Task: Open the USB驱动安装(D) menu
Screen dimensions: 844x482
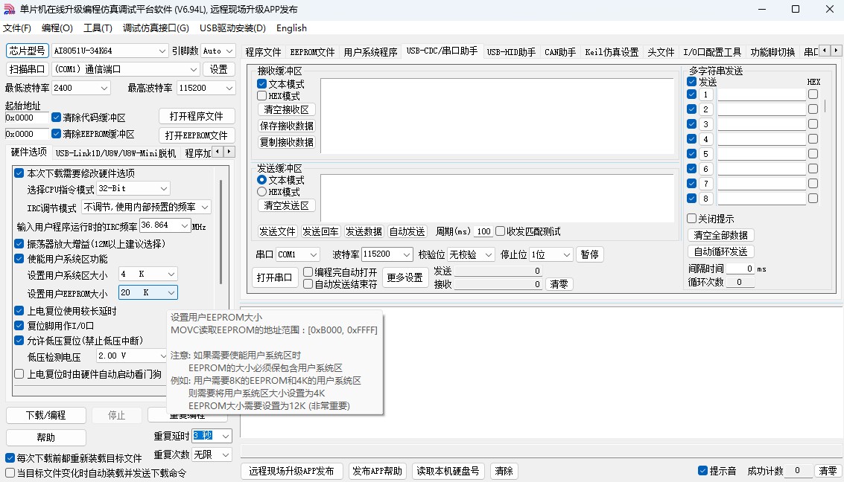Action: [x=232, y=28]
